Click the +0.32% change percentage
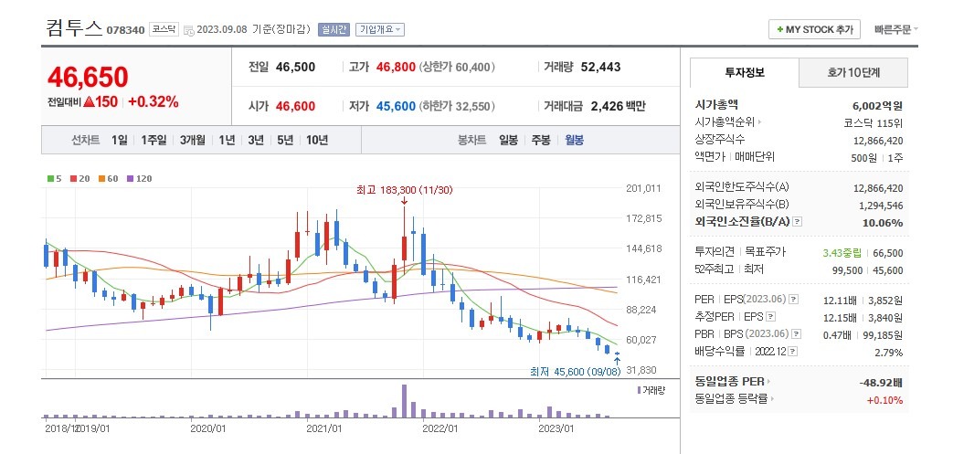Image resolution: width=953 pixels, height=454 pixels. click(x=154, y=102)
